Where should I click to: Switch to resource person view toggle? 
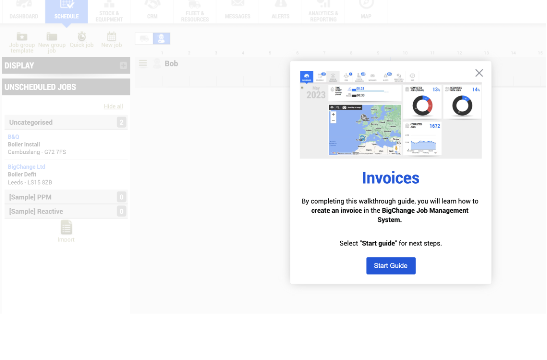coord(161,38)
